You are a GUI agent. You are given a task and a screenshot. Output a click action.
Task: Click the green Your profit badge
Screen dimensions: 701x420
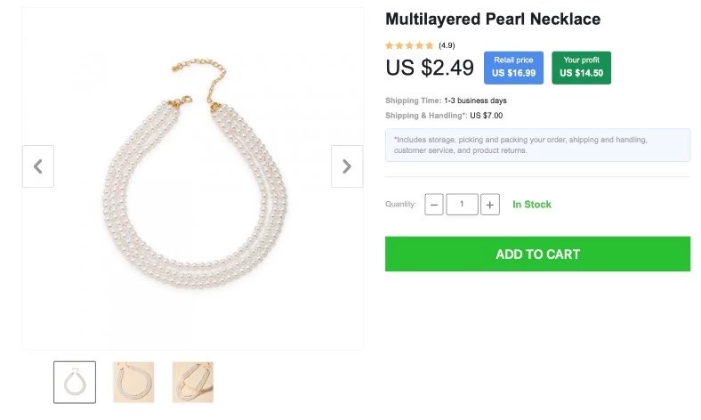581,68
